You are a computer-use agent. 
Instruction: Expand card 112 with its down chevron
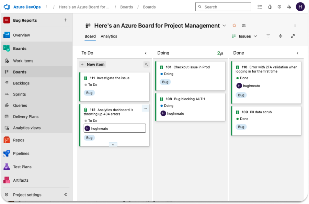(113, 145)
